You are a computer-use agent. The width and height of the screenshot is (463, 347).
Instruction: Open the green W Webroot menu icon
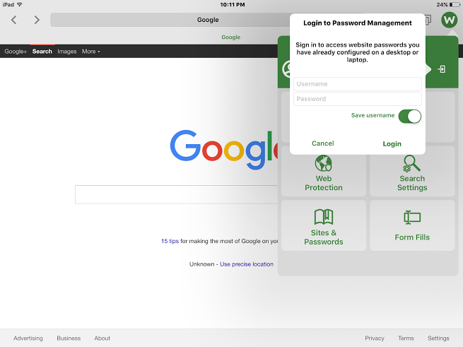click(449, 20)
